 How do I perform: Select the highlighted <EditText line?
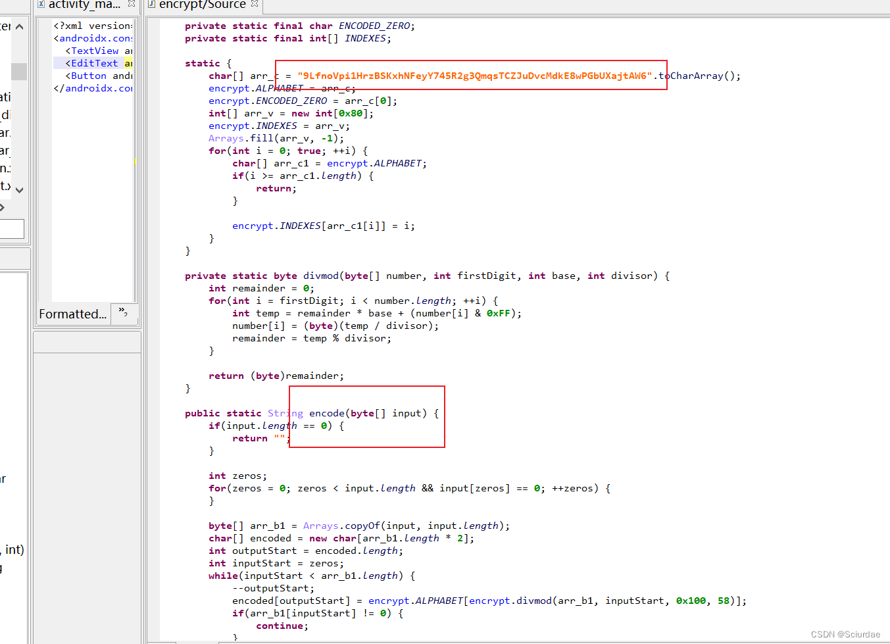[x=93, y=63]
